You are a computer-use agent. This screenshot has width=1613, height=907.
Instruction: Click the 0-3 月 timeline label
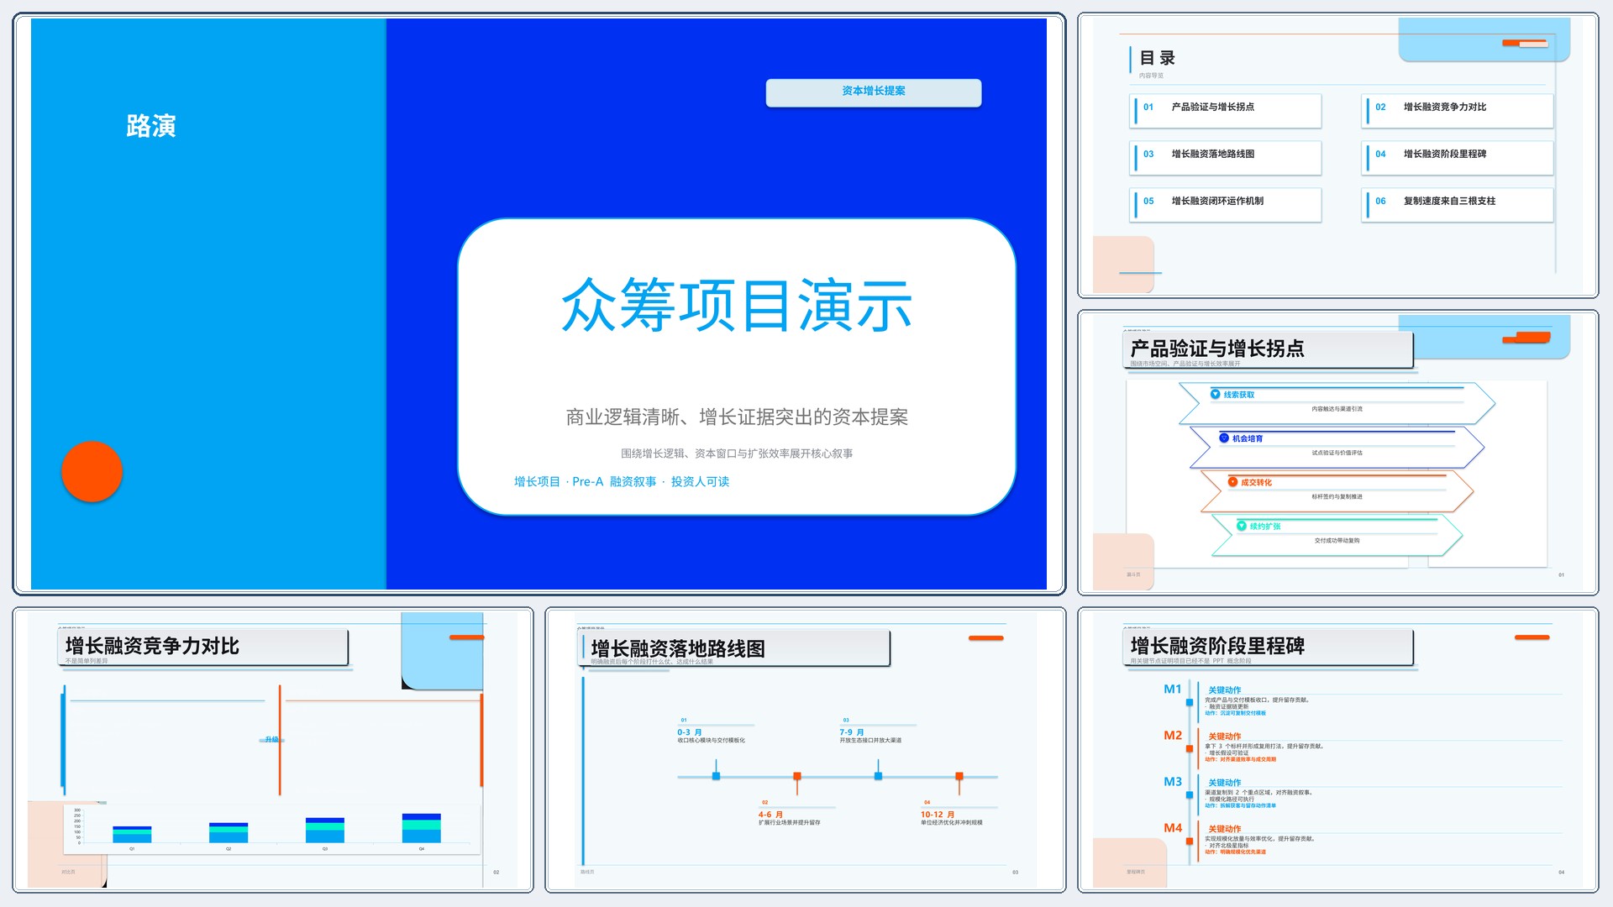(689, 732)
